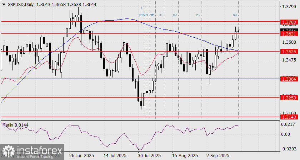
Task: Click the 2 Sep 2025 date label
Action: pos(218,155)
